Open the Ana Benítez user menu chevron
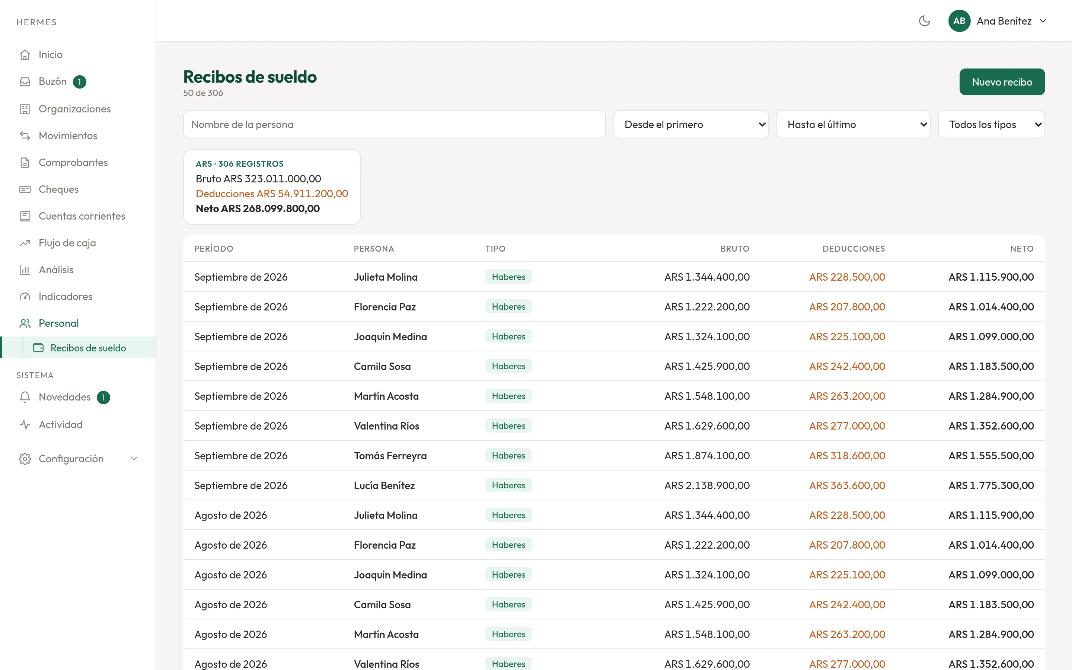Screen dimensions: 1072x670 (1043, 21)
